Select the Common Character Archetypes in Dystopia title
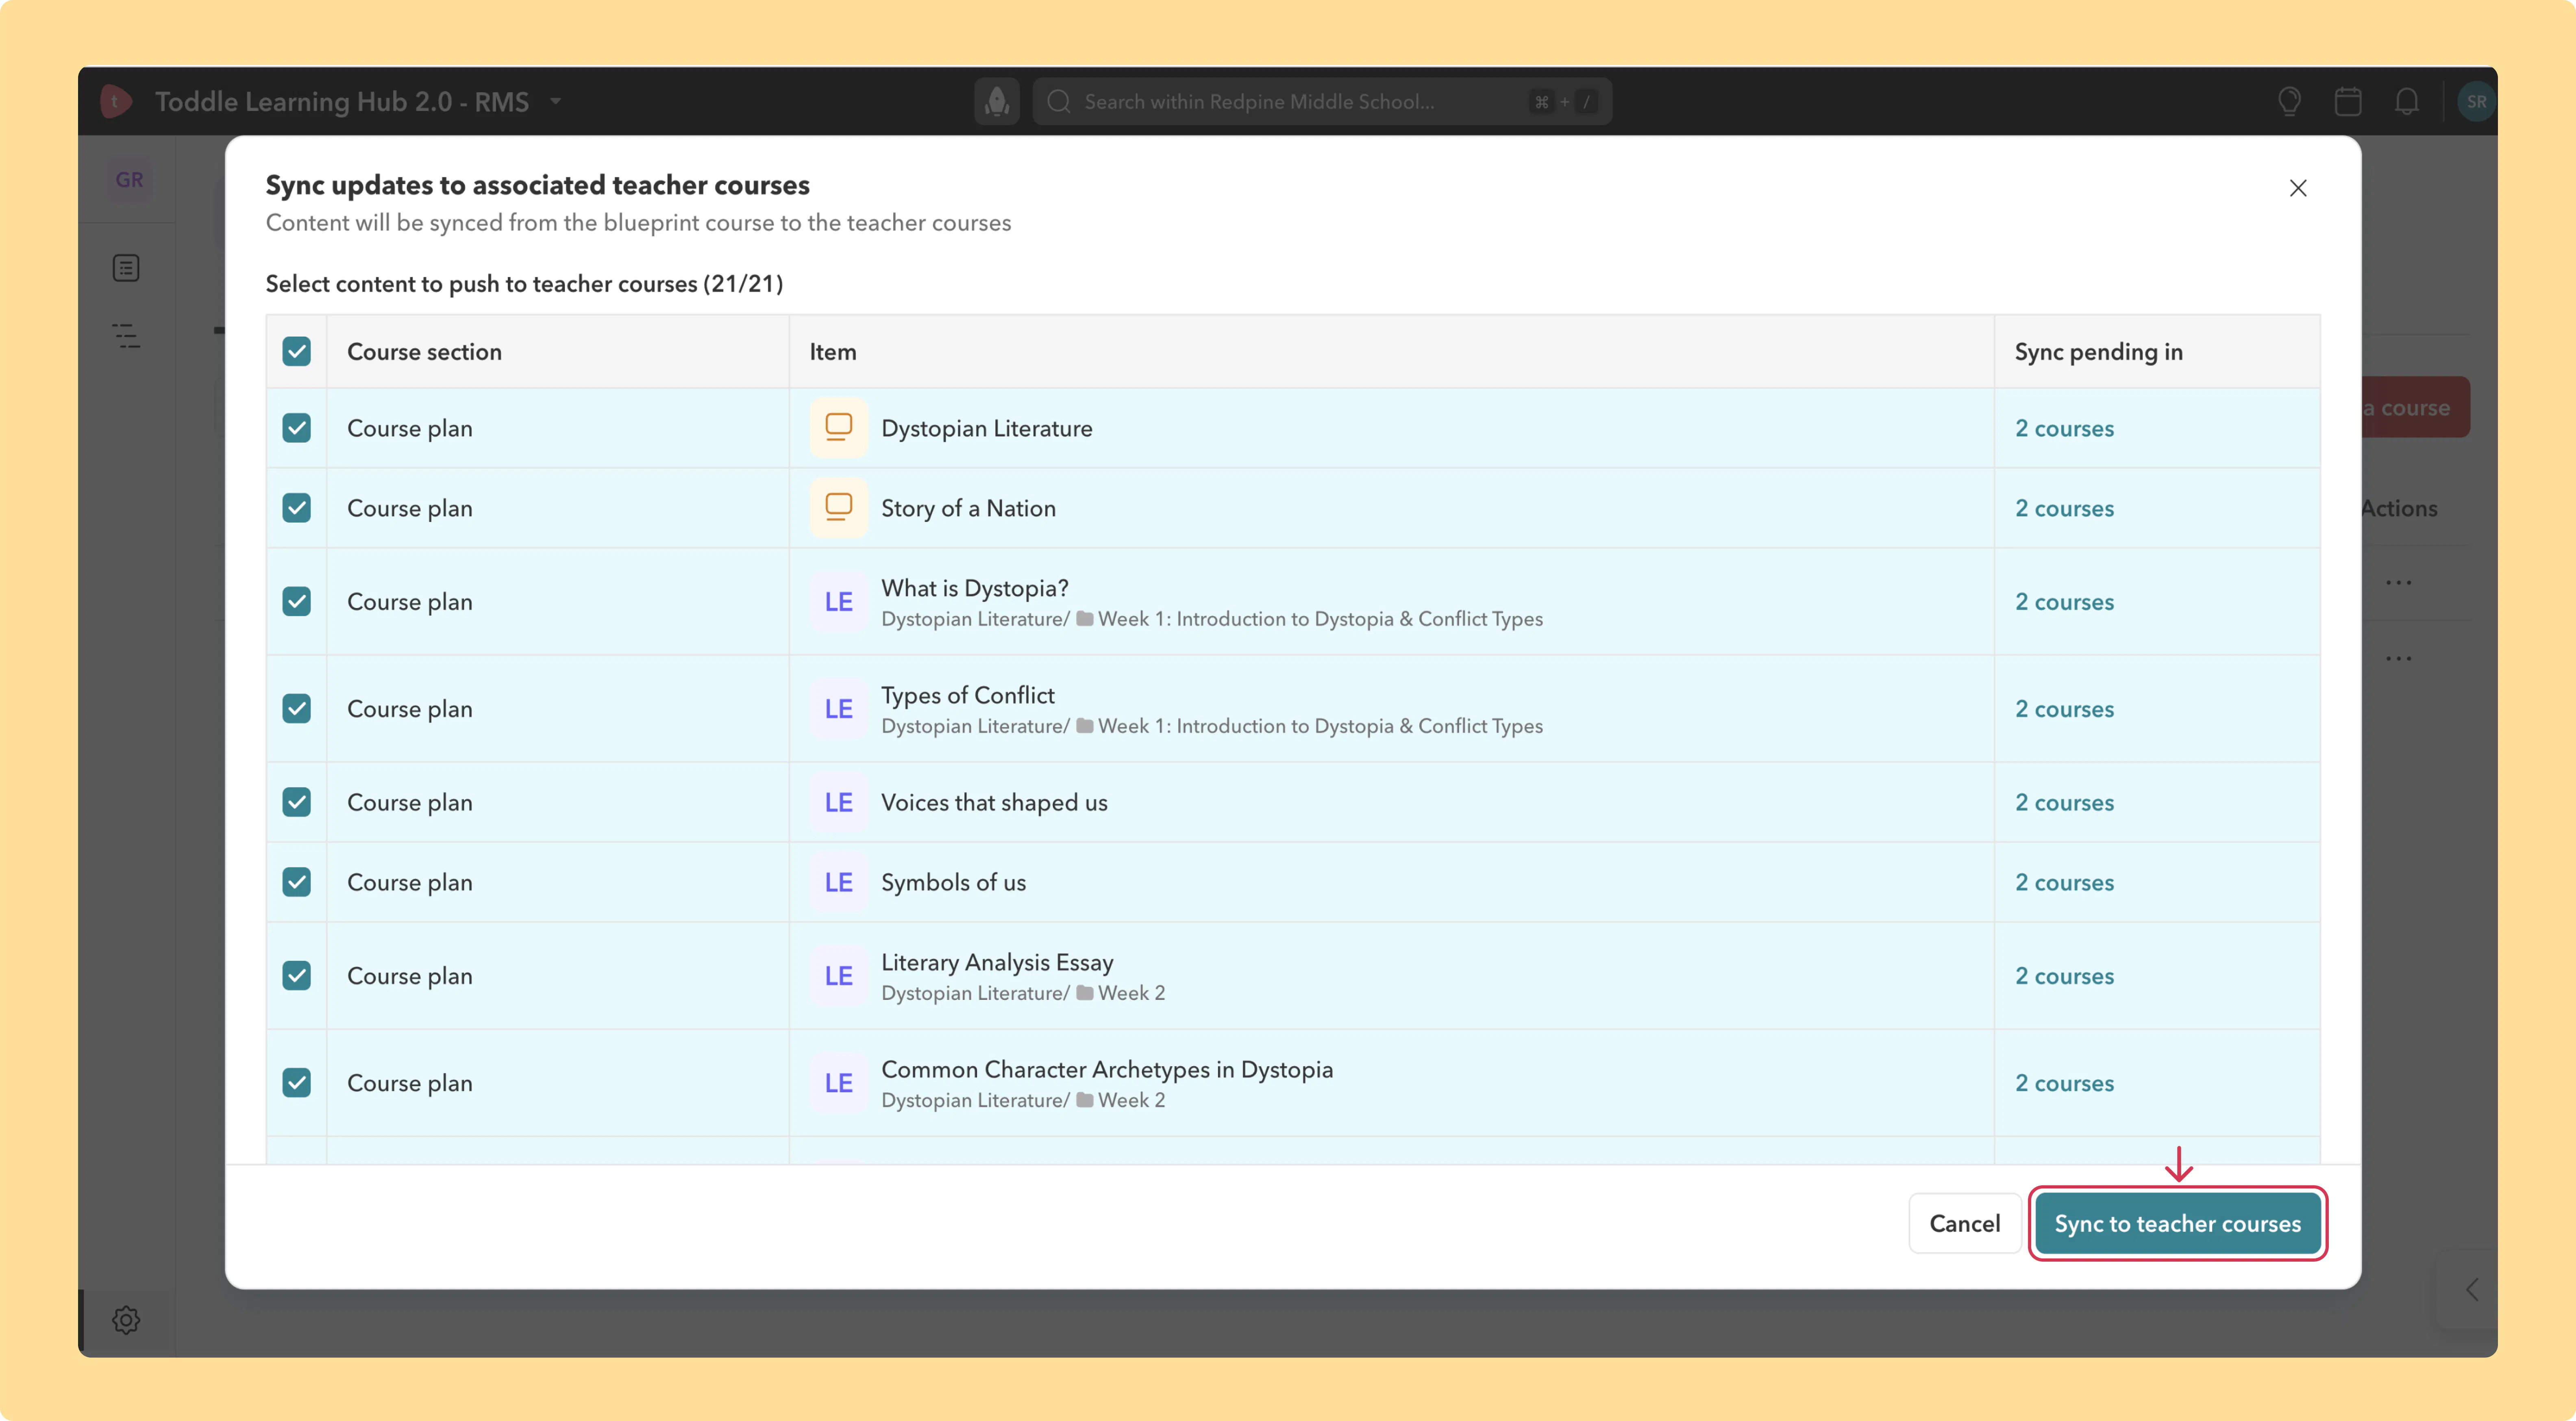Image resolution: width=2576 pixels, height=1421 pixels. point(1107,1069)
